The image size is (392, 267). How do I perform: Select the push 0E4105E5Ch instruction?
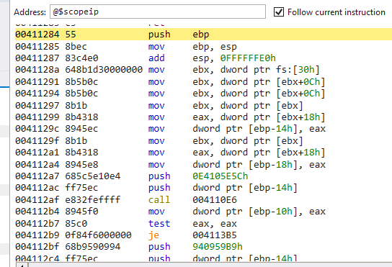(203, 176)
